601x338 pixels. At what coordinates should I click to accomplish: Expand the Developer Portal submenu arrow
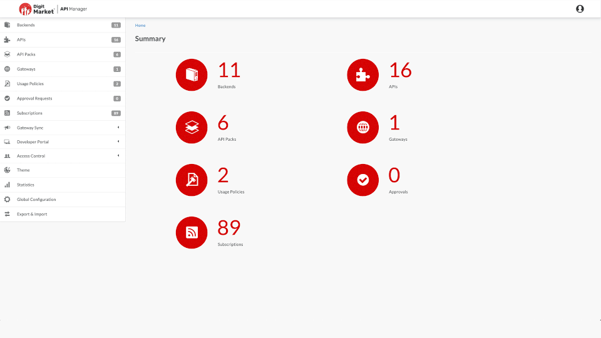(x=118, y=142)
